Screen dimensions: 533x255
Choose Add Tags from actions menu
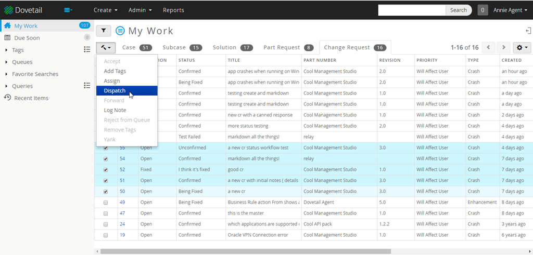pos(127,71)
